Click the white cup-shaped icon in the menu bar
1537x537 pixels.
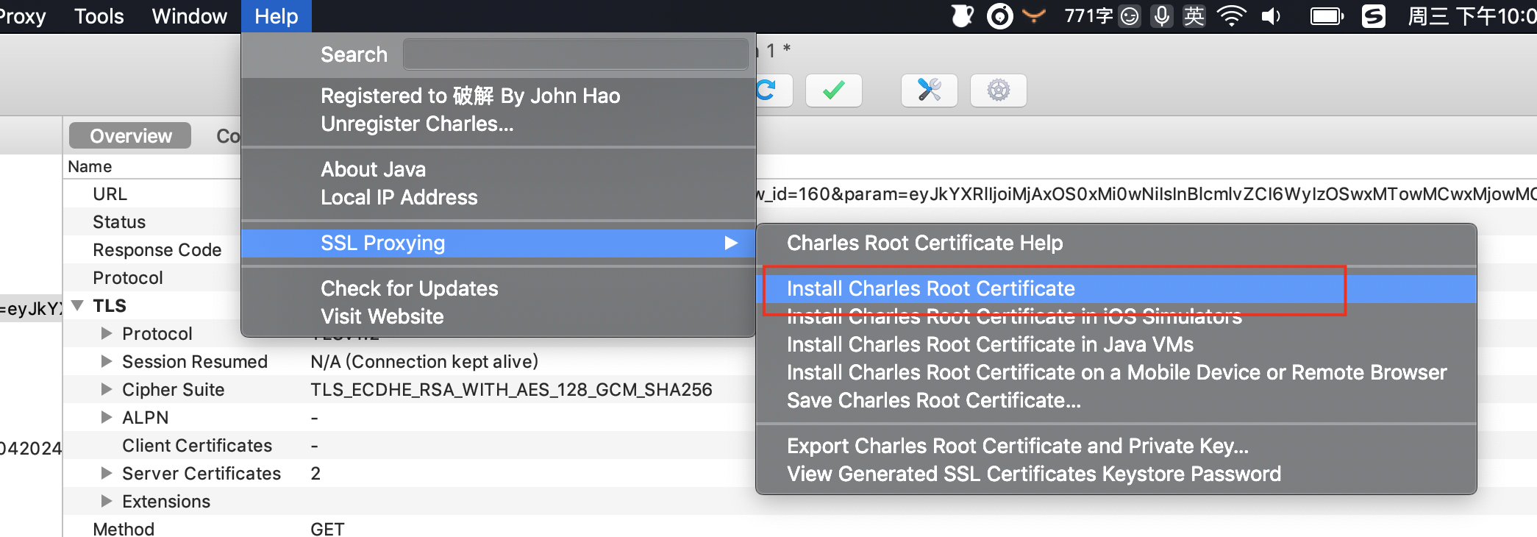(963, 16)
